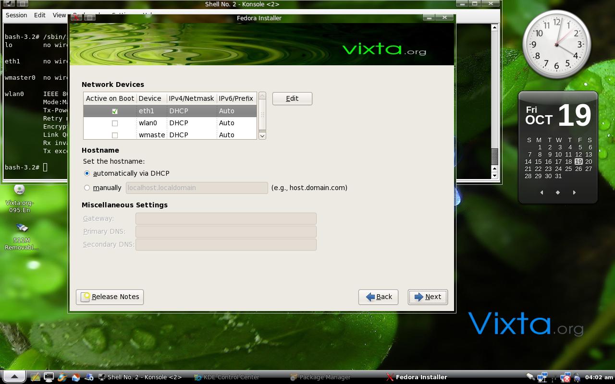Click up arrow of device list scrollbar
Viewport: 615px width, 384px height.
(262, 96)
